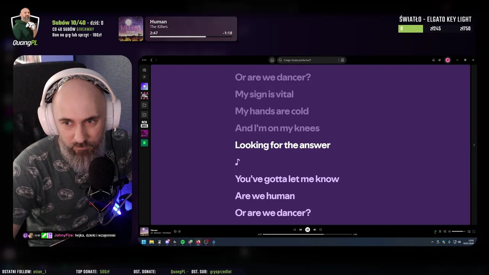489x275 pixels.
Task: Open the notifications bell in Spotify
Action: click(x=433, y=60)
